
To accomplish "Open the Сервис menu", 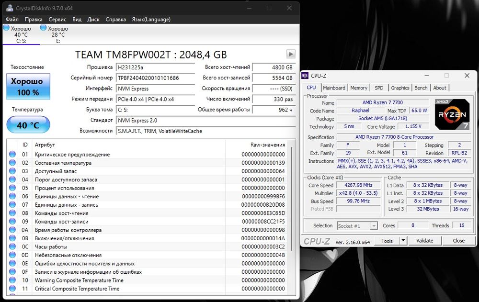I will pyautogui.click(x=57, y=20).
